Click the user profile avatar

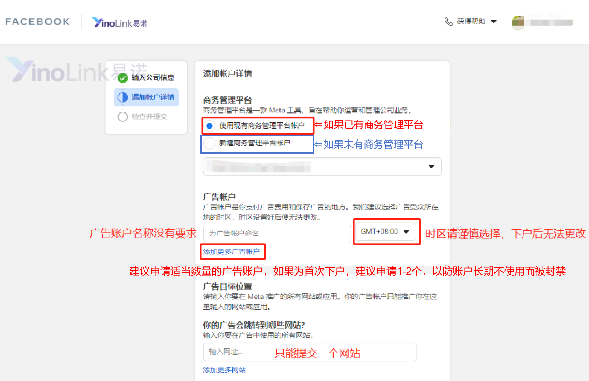(x=518, y=22)
